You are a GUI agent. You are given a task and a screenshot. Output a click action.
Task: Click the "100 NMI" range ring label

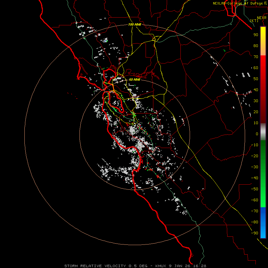[x=135, y=24]
